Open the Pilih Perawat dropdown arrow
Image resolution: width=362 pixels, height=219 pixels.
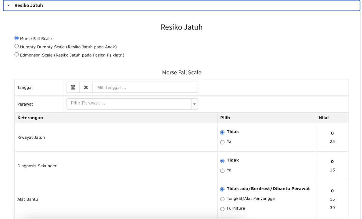tap(194, 104)
